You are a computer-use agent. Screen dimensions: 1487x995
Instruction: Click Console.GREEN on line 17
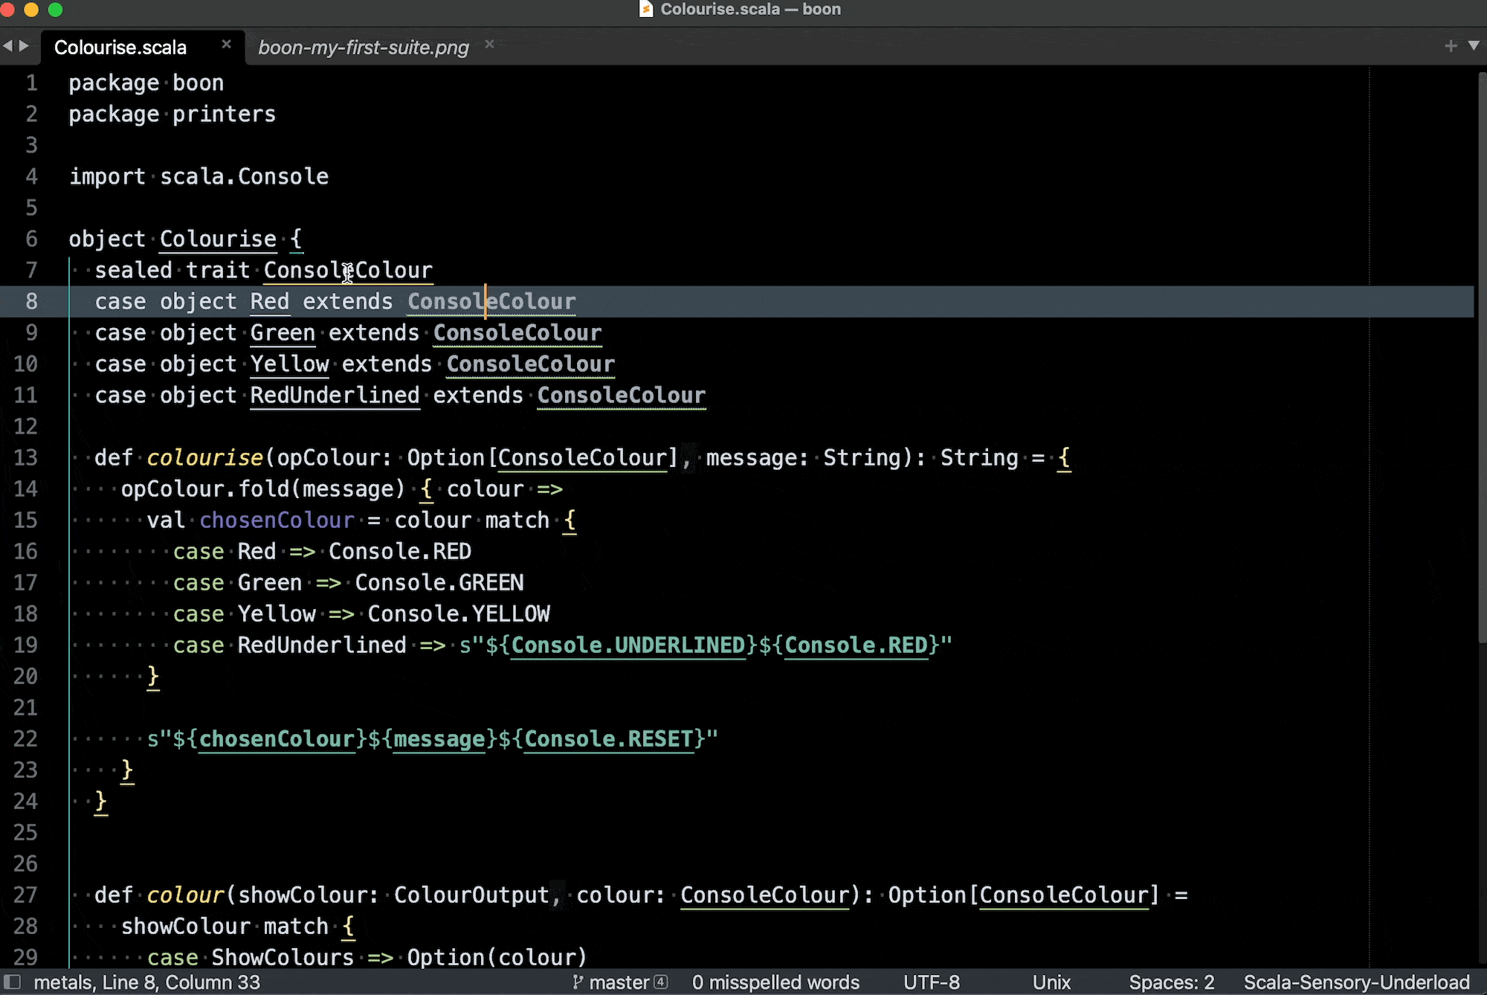439,582
